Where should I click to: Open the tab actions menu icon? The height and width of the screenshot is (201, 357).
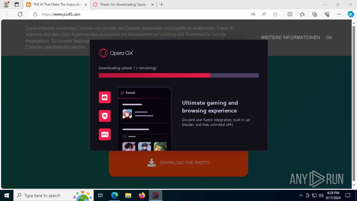[x=17, y=4]
